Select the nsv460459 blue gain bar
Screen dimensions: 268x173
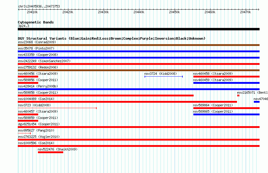point(226,83)
